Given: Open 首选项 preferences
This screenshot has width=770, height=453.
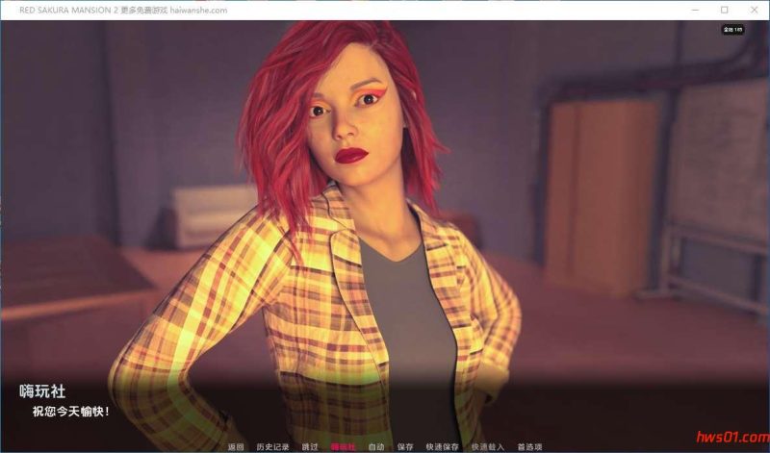Looking at the screenshot, I should coord(529,446).
